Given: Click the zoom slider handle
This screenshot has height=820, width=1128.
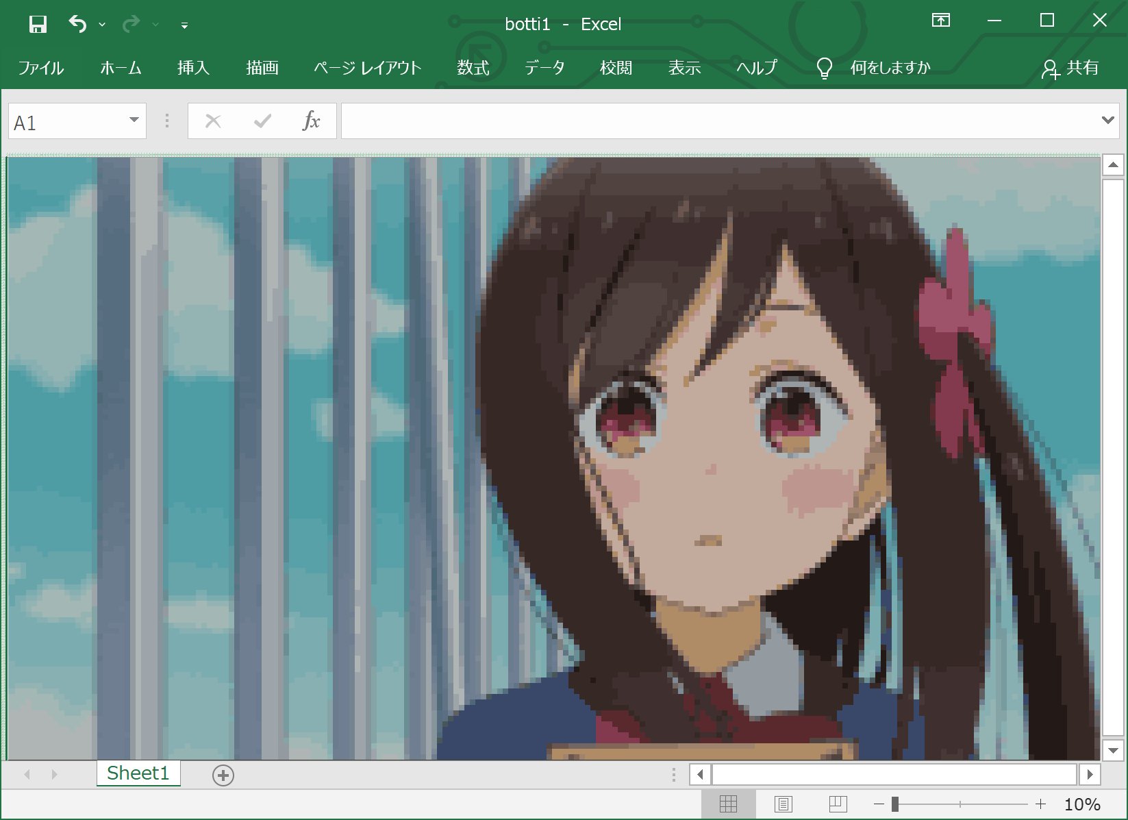Looking at the screenshot, I should click(x=895, y=804).
